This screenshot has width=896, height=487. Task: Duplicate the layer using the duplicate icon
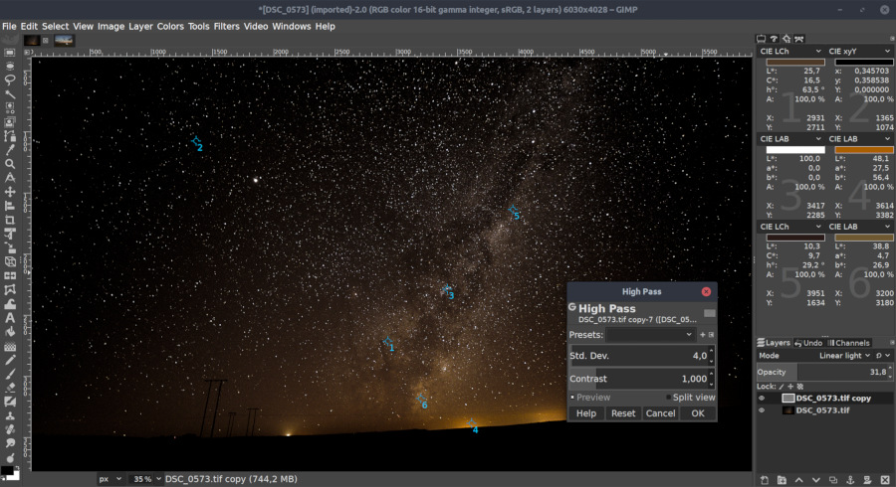pyautogui.click(x=835, y=480)
